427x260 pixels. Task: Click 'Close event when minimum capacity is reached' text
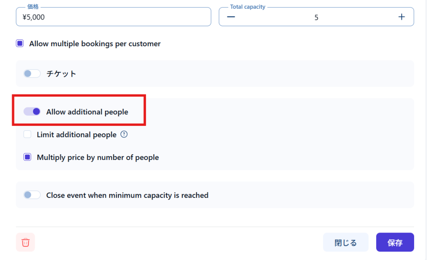coord(127,195)
